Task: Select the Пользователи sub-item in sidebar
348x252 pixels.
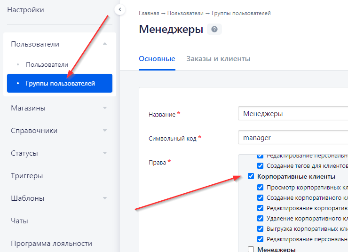Action: click(x=47, y=64)
